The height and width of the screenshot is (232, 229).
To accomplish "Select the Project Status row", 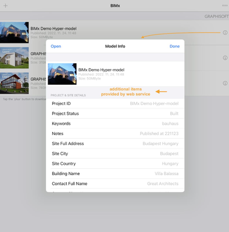I will click(115, 114).
